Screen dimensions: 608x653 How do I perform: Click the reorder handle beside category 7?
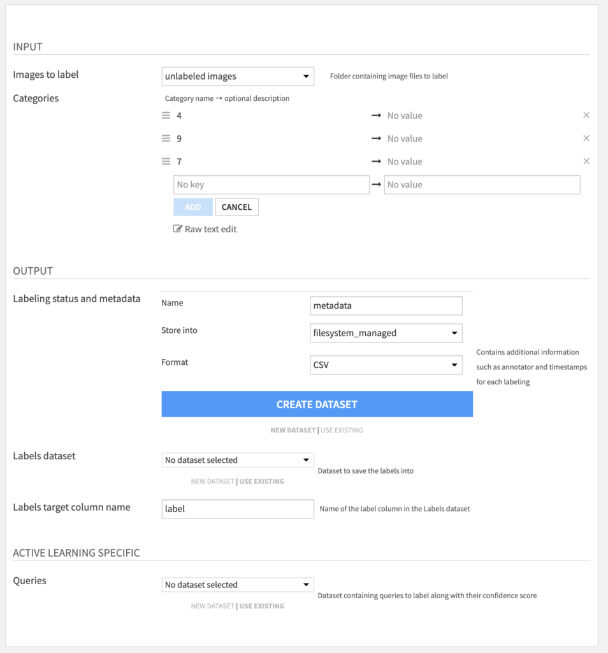click(x=166, y=161)
